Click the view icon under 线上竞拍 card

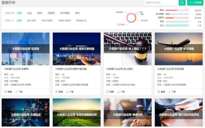point(108,92)
